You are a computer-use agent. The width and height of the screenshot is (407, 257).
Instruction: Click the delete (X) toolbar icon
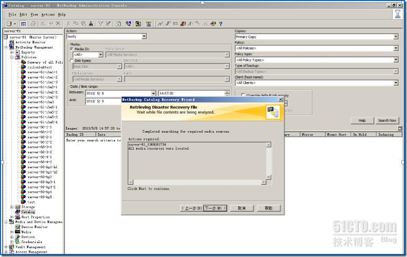(58, 24)
